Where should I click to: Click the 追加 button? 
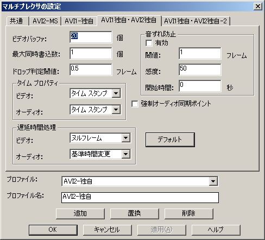(x=80, y=213)
